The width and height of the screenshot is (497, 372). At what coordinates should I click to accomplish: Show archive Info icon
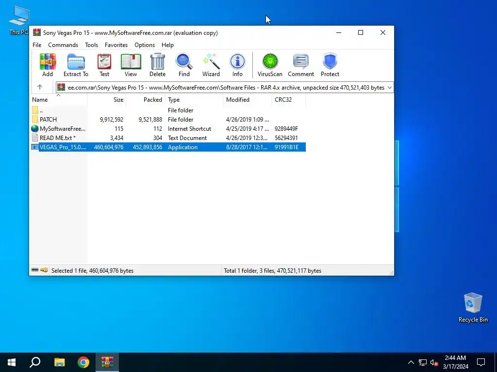point(237,62)
